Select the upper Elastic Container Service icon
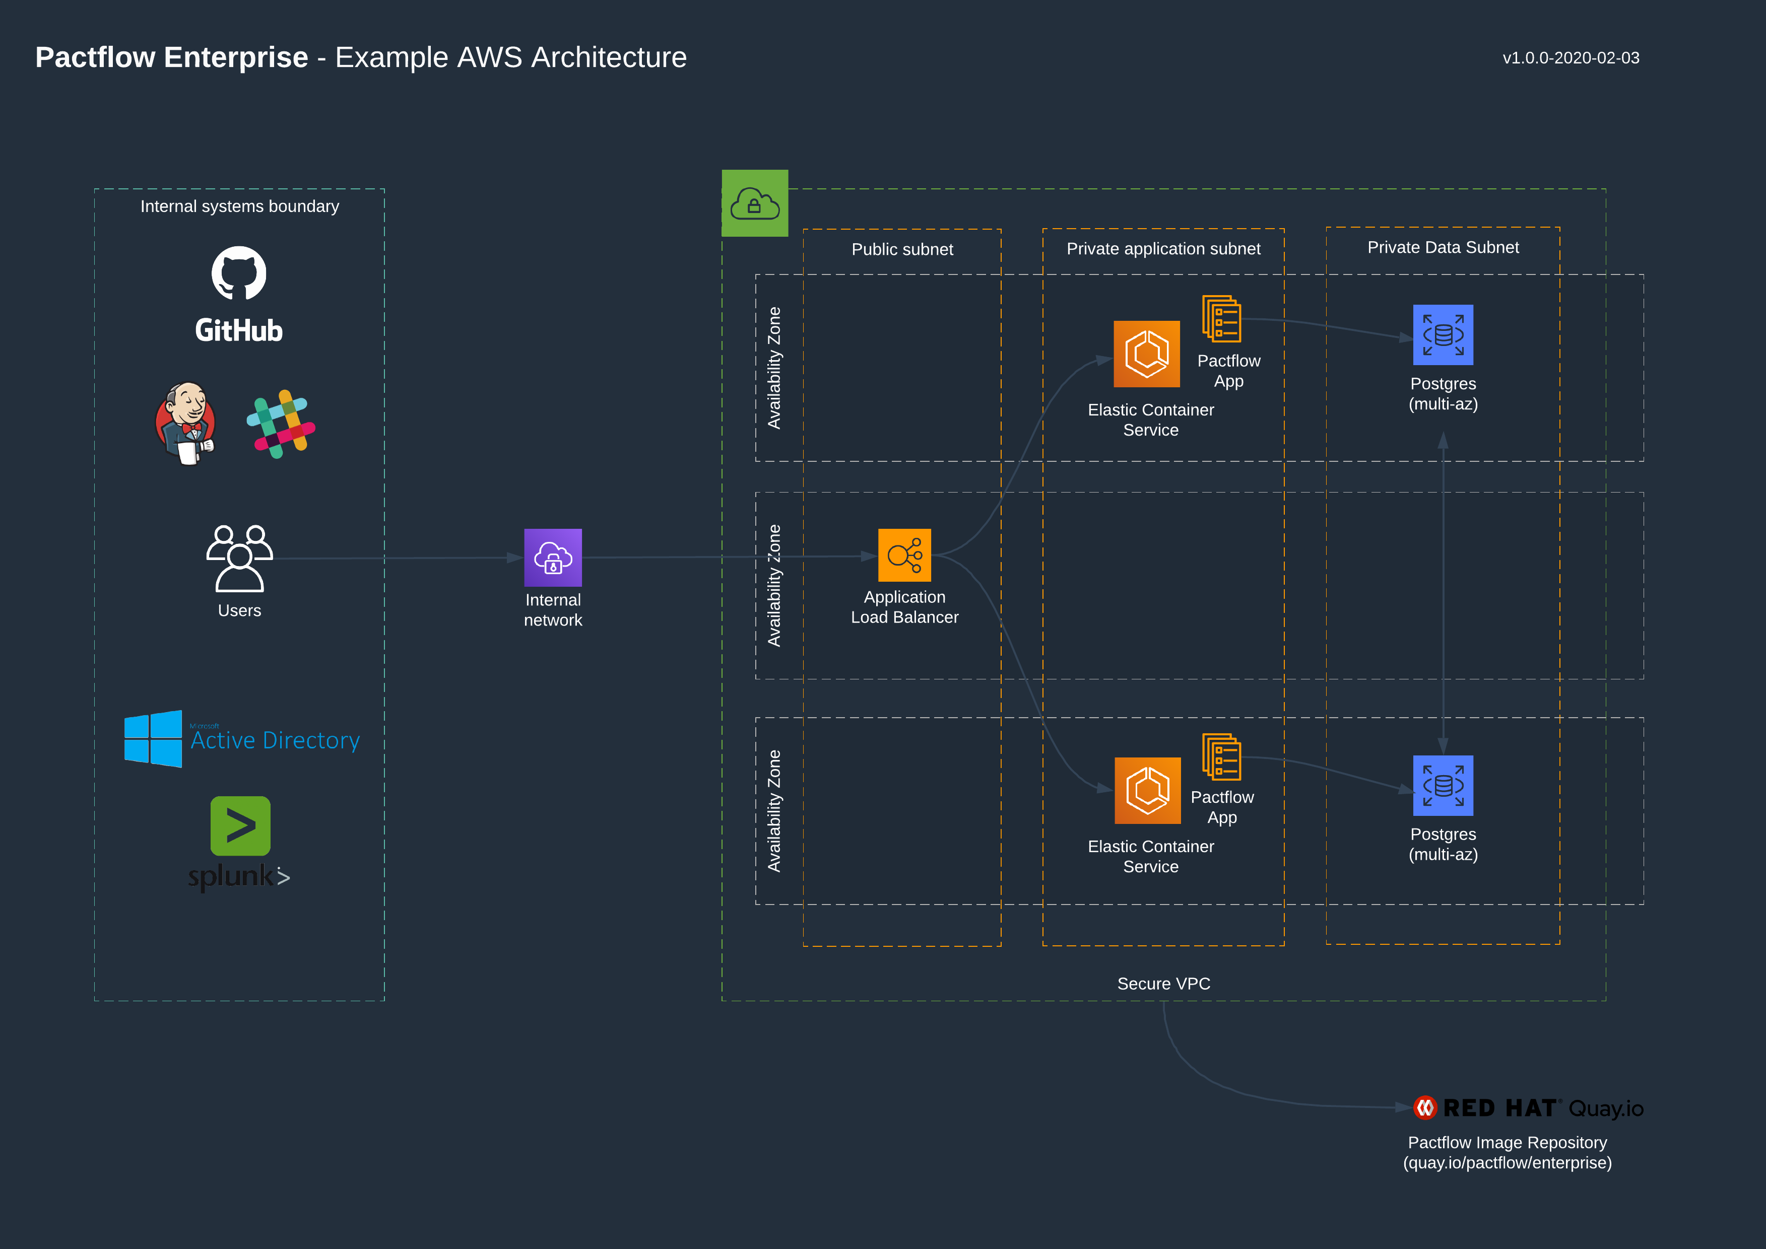The image size is (1766, 1249). [1147, 355]
